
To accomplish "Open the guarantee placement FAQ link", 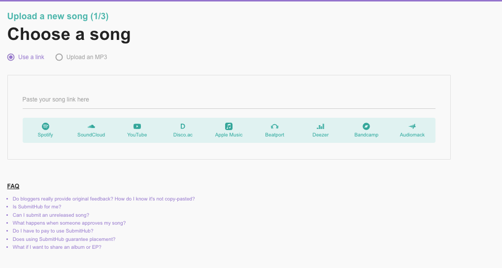I will 64,239.
